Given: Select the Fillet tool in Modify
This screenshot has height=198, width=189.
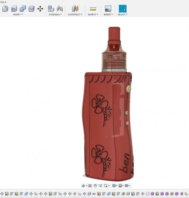Looking at the screenshot, I should [x=5, y=9].
